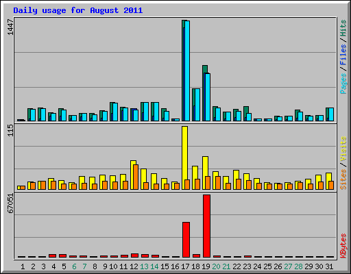Select day 22 on the x-axis

tap(237, 266)
